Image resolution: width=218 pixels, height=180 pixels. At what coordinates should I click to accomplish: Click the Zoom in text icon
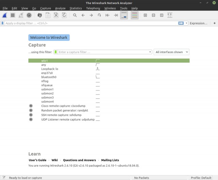point(145,15)
